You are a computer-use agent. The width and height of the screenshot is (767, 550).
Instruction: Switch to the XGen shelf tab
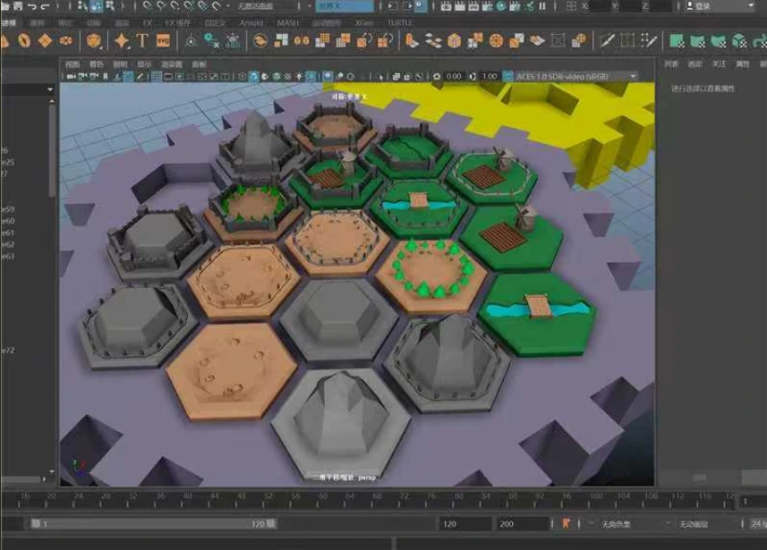tap(364, 23)
